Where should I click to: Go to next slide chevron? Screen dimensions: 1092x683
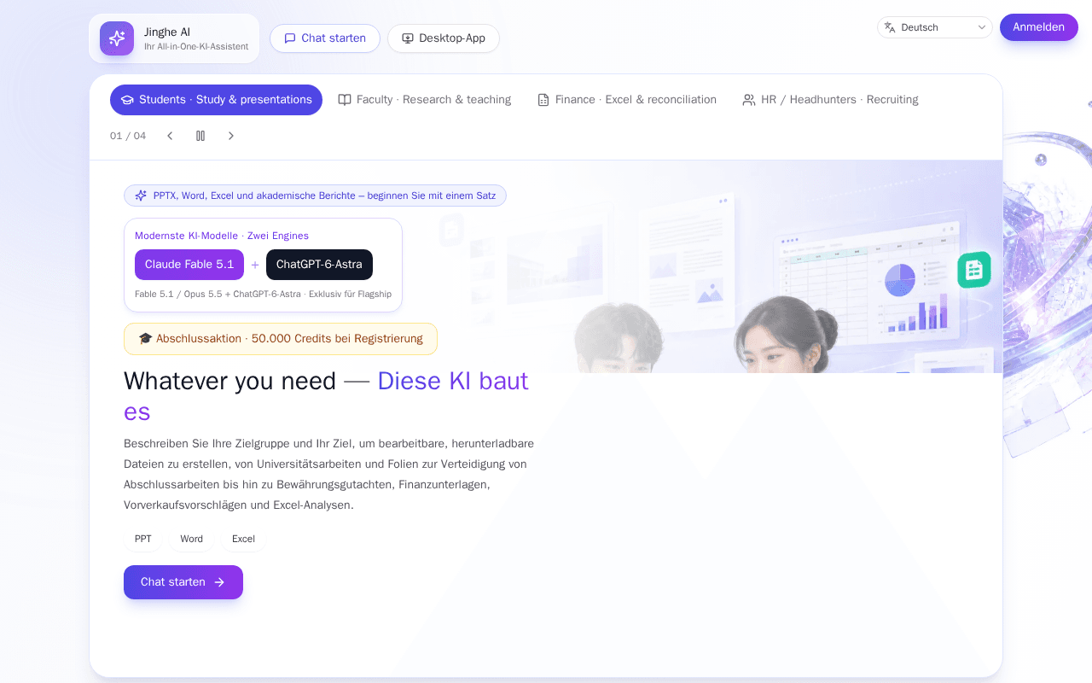231,136
